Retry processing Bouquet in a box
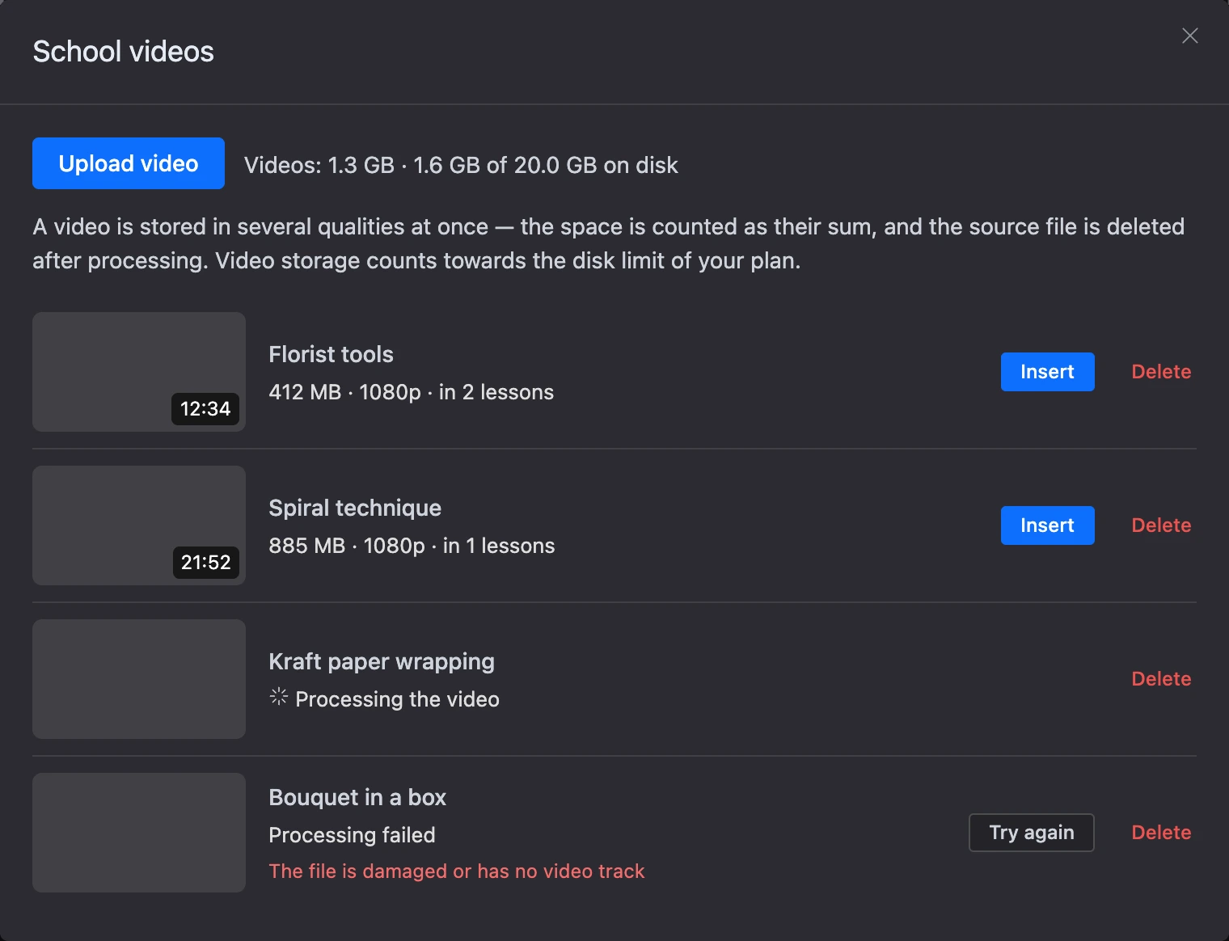This screenshot has width=1229, height=941. click(1031, 833)
